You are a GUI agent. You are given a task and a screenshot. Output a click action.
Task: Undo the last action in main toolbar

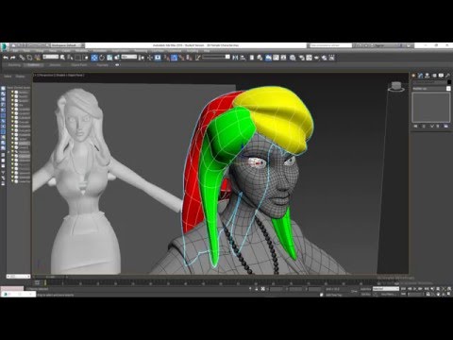6,58
